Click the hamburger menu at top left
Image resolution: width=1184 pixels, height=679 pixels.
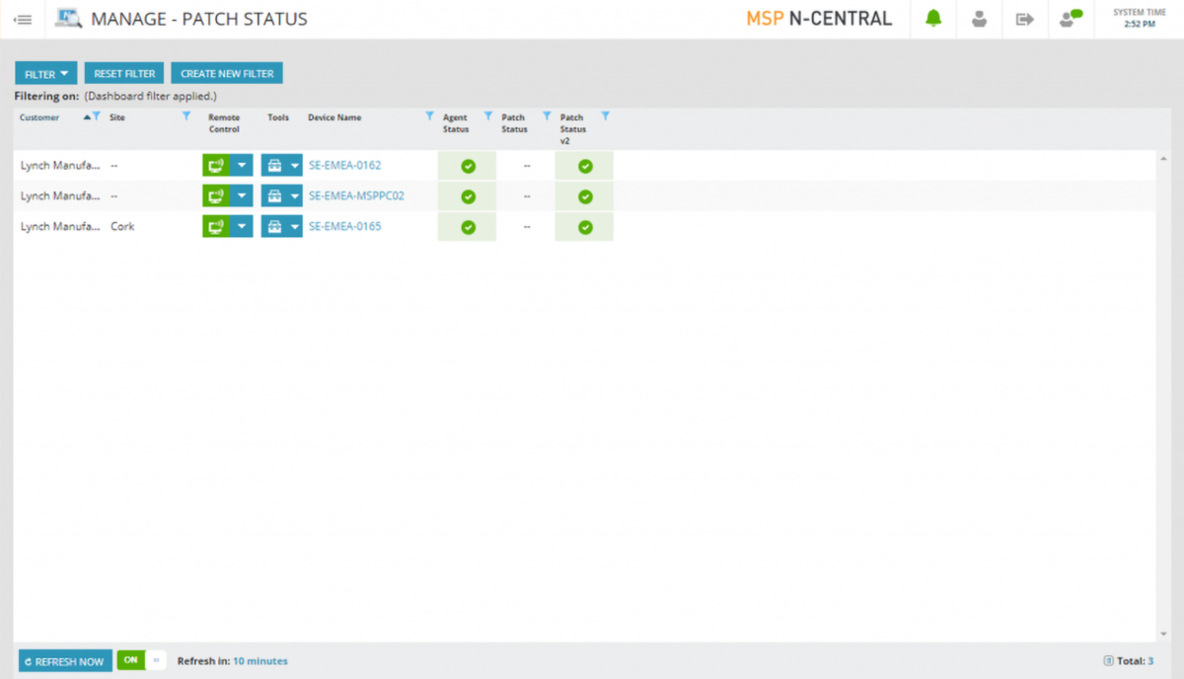[22, 19]
